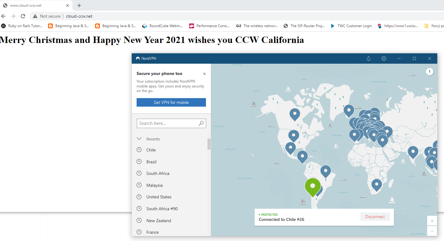Click the clock icon beside New Zealand
This screenshot has width=444, height=241.
(139, 220)
